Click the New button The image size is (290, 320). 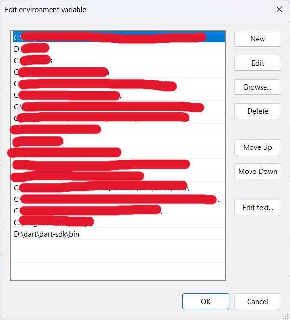click(258, 39)
